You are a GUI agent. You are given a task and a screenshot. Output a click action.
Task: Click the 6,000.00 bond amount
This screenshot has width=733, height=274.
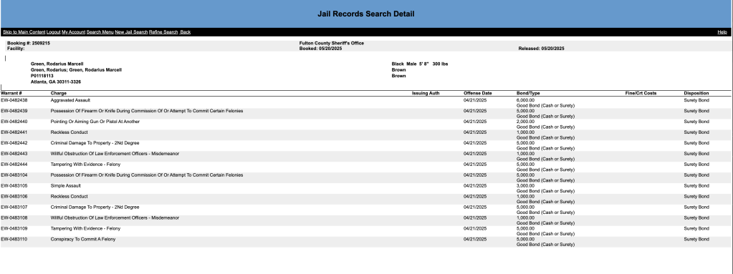click(x=525, y=100)
